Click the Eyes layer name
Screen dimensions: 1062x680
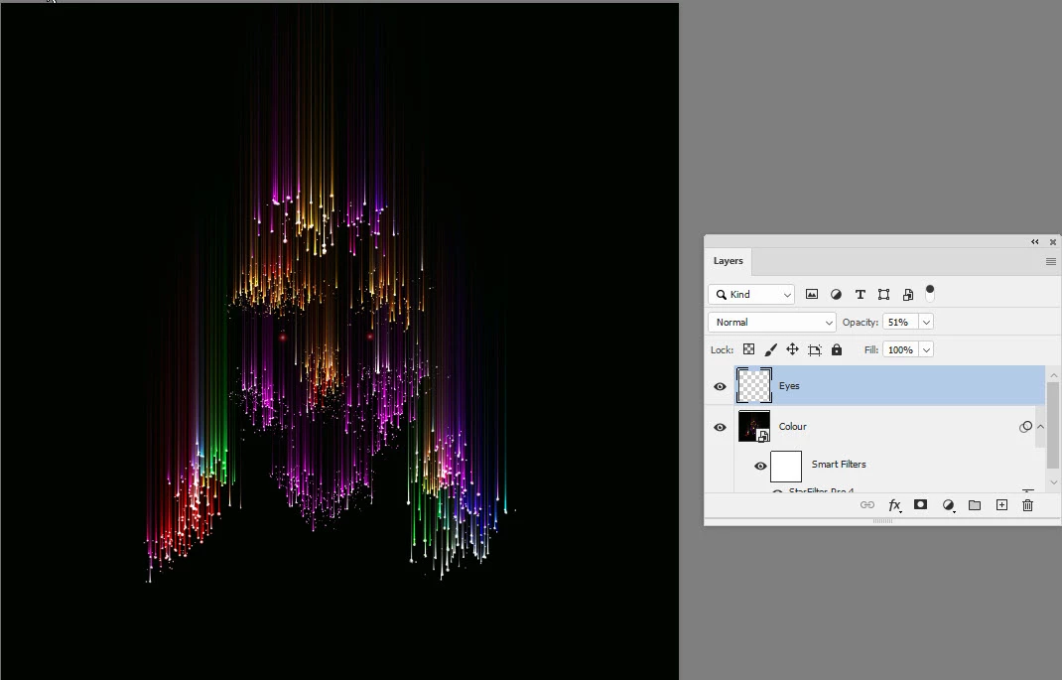tap(789, 386)
